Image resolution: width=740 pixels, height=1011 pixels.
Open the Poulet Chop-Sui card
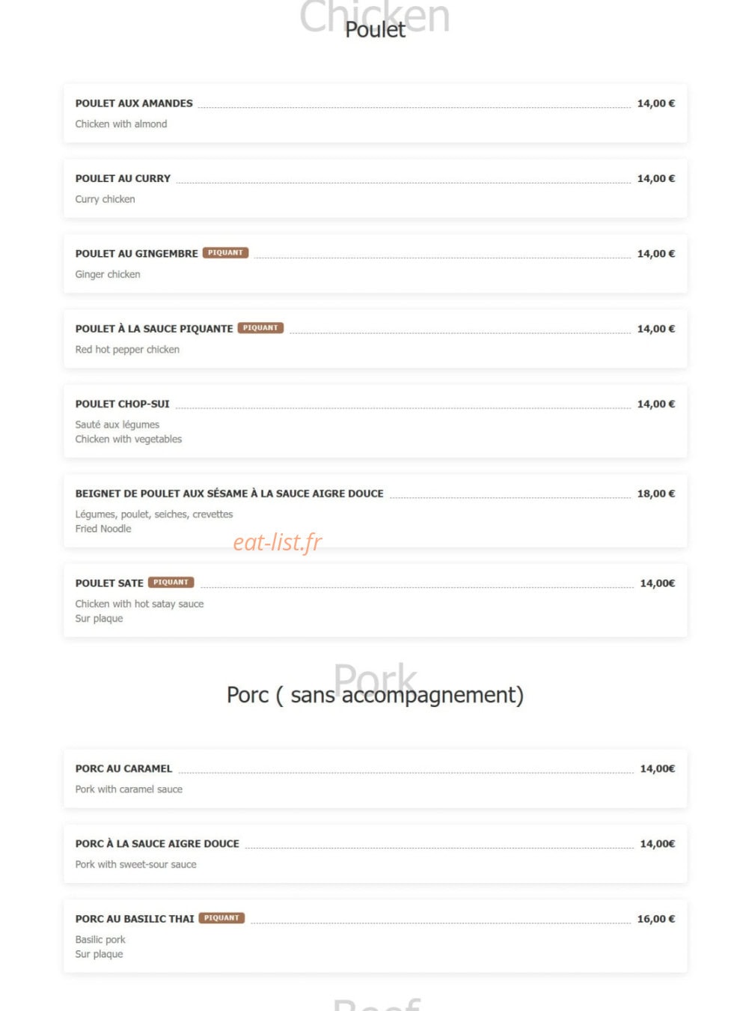click(375, 421)
